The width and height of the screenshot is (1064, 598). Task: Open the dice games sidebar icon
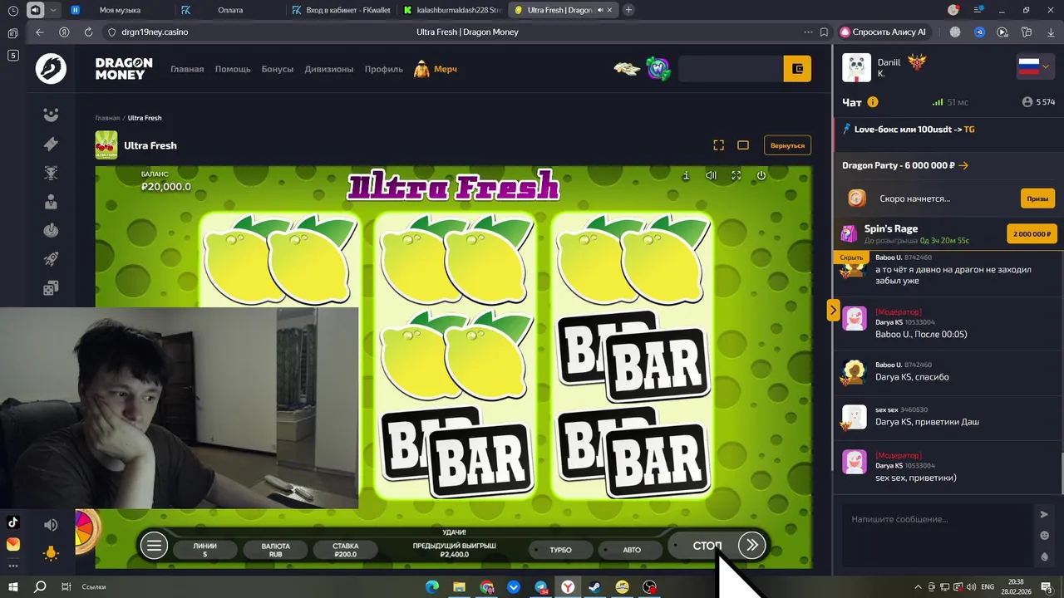[51, 288]
